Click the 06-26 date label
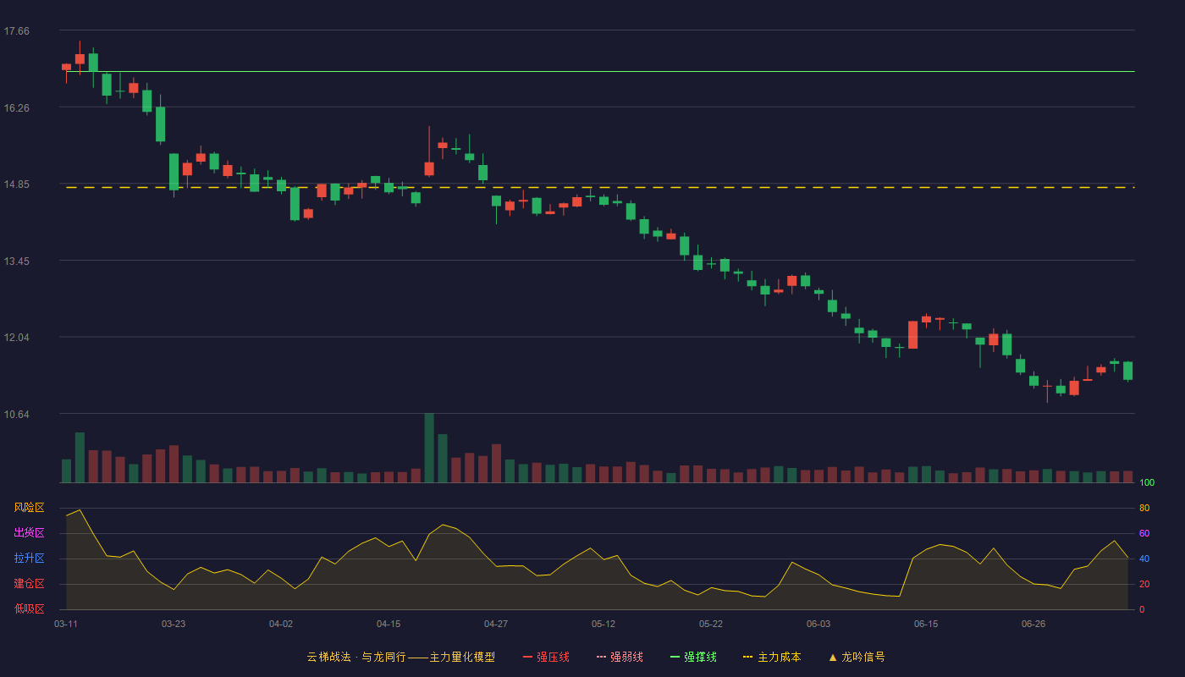This screenshot has height=677, width=1185. 1033,624
